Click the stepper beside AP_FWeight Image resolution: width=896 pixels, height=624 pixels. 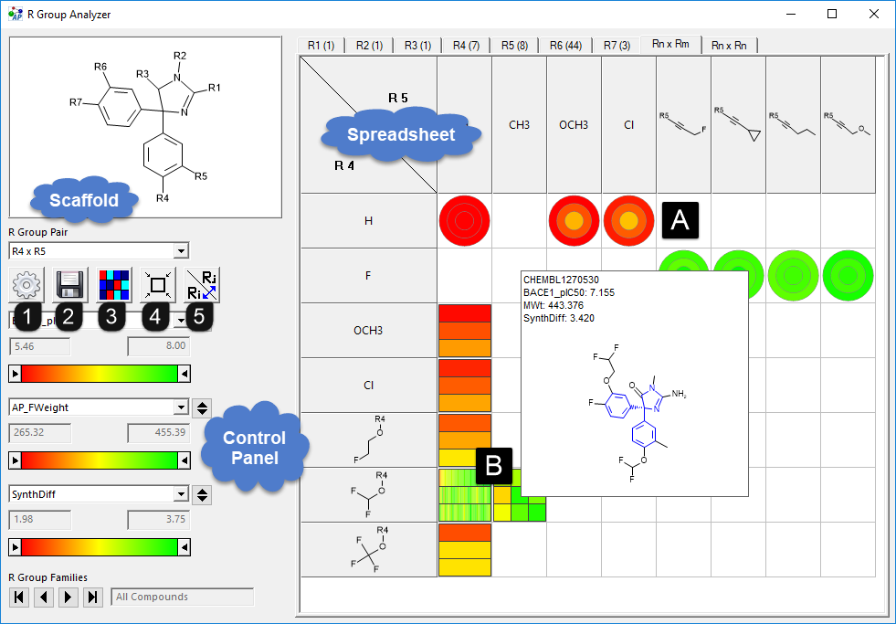(x=202, y=408)
